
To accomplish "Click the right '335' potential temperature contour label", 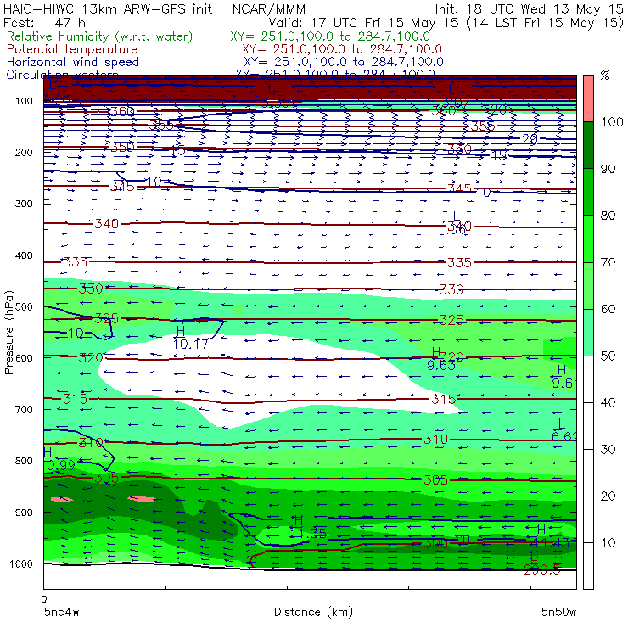I will point(459,263).
